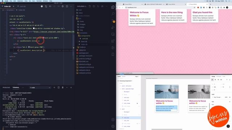The height and width of the screenshot is (130, 232).
Task: Select grayscale card image on Figma canvas
Action: 199,91
